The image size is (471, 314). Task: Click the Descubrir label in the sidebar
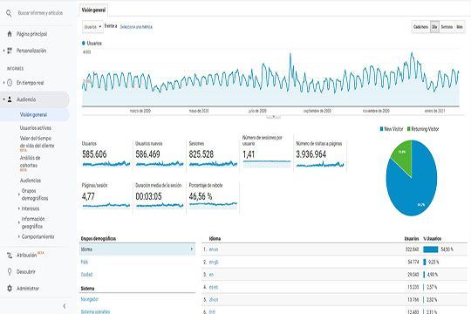click(26, 271)
